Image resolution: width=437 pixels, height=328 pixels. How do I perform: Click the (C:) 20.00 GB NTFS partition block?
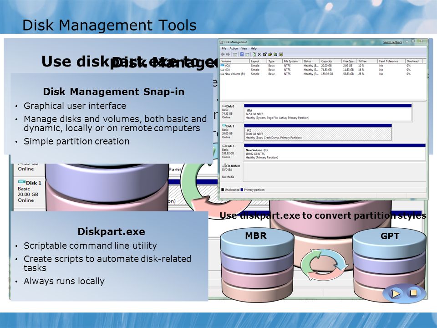[x=318, y=132]
